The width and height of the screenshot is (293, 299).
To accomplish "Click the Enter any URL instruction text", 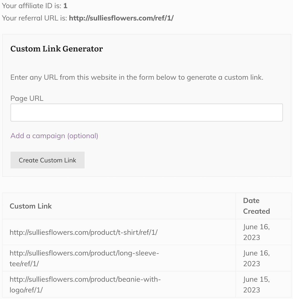I will point(137,77).
